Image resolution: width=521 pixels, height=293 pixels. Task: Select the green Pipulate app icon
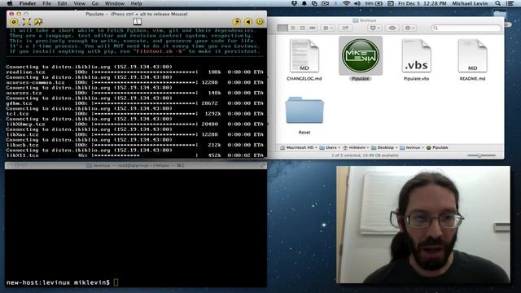361,55
